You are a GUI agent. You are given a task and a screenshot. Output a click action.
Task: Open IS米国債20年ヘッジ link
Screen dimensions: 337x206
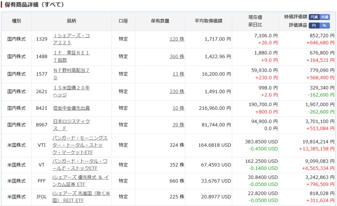click(x=71, y=91)
